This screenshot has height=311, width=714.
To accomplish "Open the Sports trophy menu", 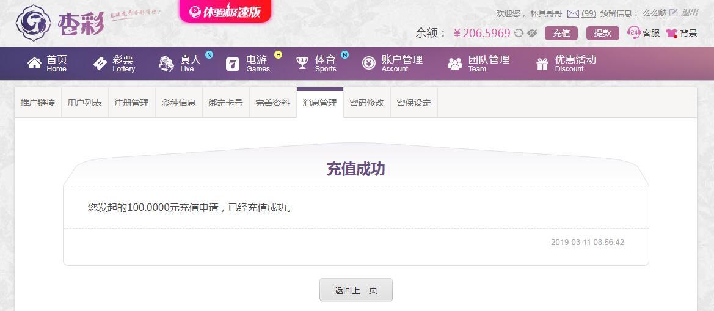I will tap(302, 64).
